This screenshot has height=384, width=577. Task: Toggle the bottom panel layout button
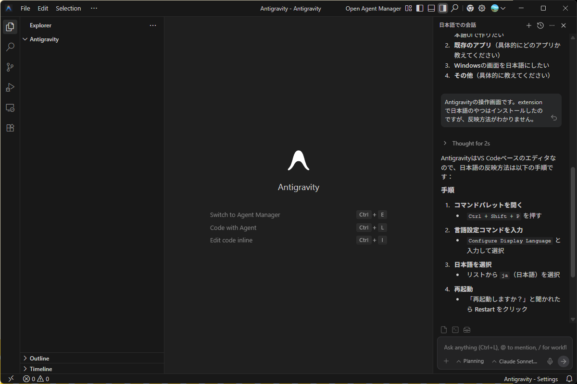[431, 8]
